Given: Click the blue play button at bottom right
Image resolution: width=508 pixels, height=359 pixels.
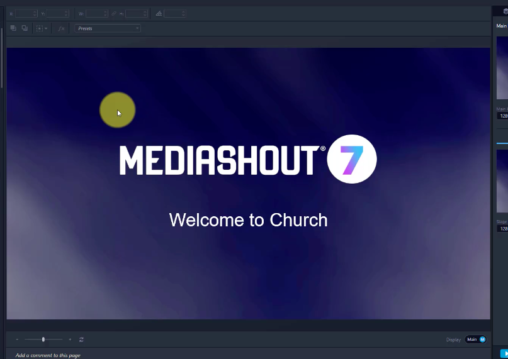Looking at the screenshot, I should click(504, 354).
